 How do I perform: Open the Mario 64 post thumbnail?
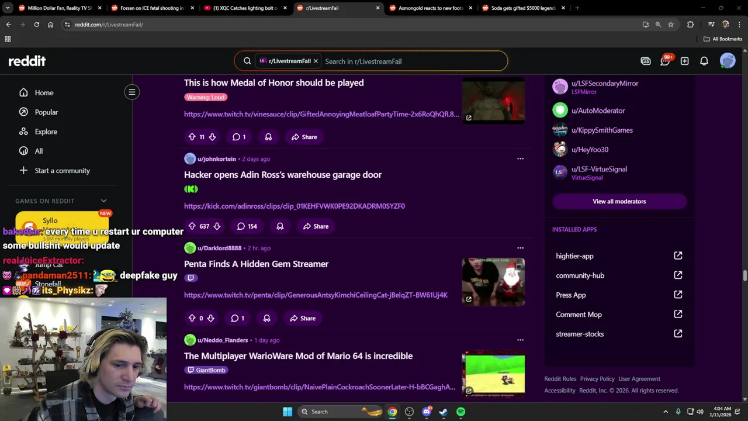pos(493,373)
